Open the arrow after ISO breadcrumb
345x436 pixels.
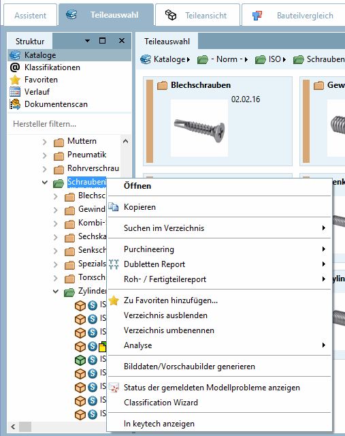(284, 59)
